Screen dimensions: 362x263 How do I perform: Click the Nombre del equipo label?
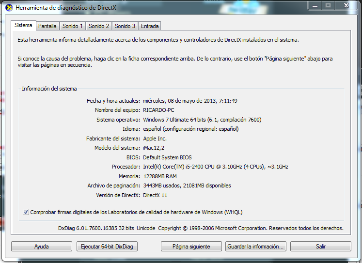[x=117, y=110]
